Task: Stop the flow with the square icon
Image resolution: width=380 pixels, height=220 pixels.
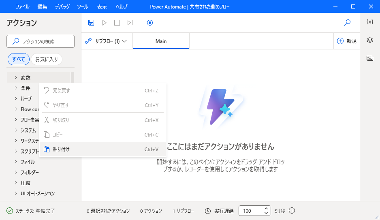Action: coord(117,23)
